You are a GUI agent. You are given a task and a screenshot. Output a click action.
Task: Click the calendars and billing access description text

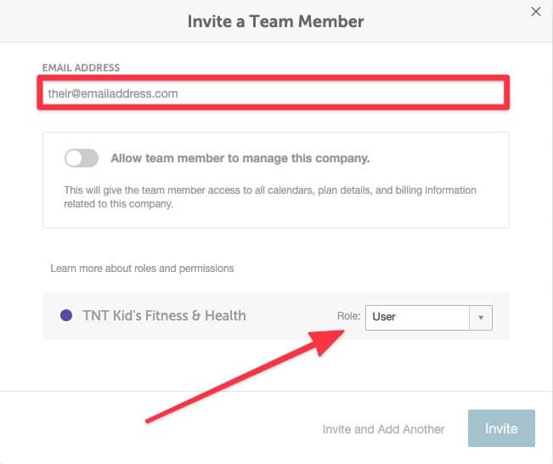pyautogui.click(x=270, y=197)
